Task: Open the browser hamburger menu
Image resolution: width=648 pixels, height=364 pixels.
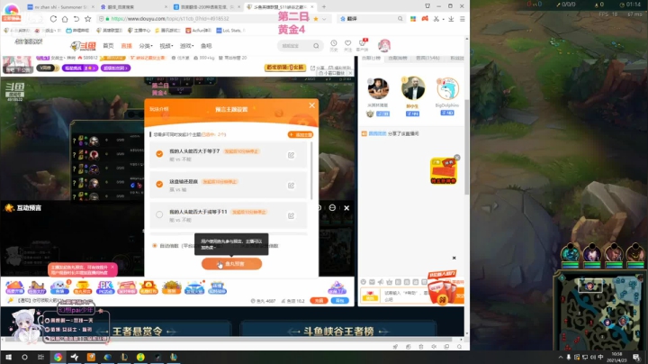Action: click(463, 19)
